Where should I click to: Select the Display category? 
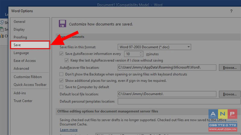coord(30,29)
